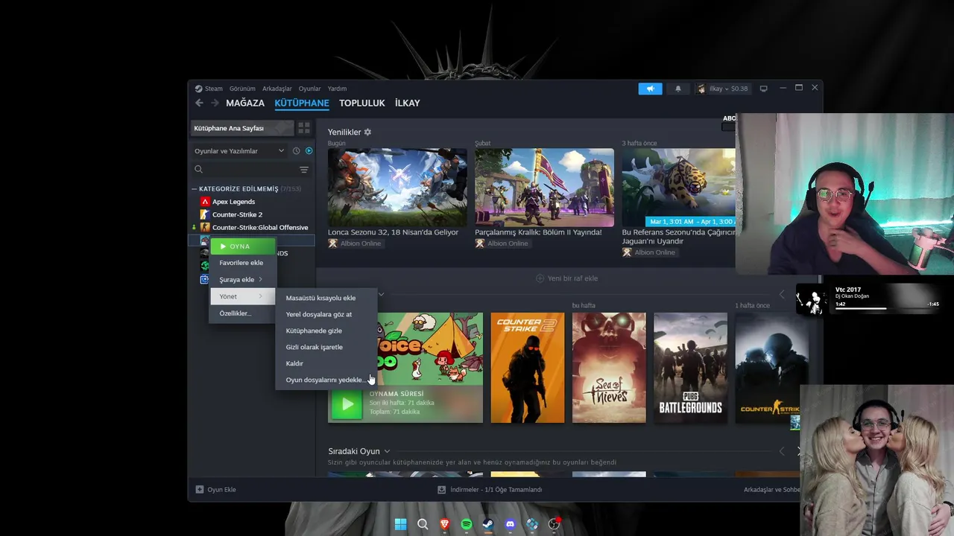Open Arkadaşlar ve Sohbet panel
This screenshot has width=954, height=536.
coord(772,490)
